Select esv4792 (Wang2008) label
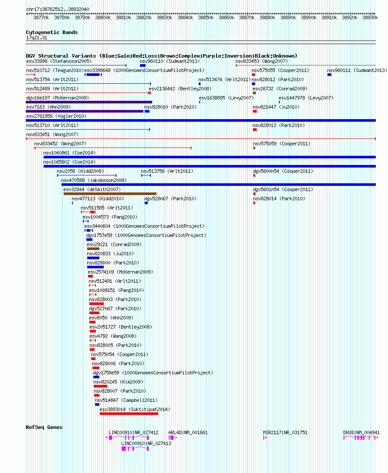This screenshot has height=473, width=388. [113, 336]
